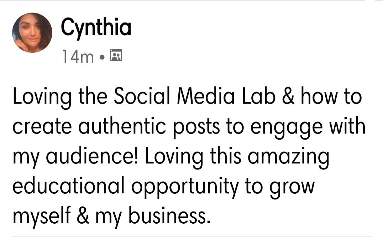The image size is (383, 240).
Task: Click the group audience icon beside the timestamp
Action: click(x=116, y=56)
